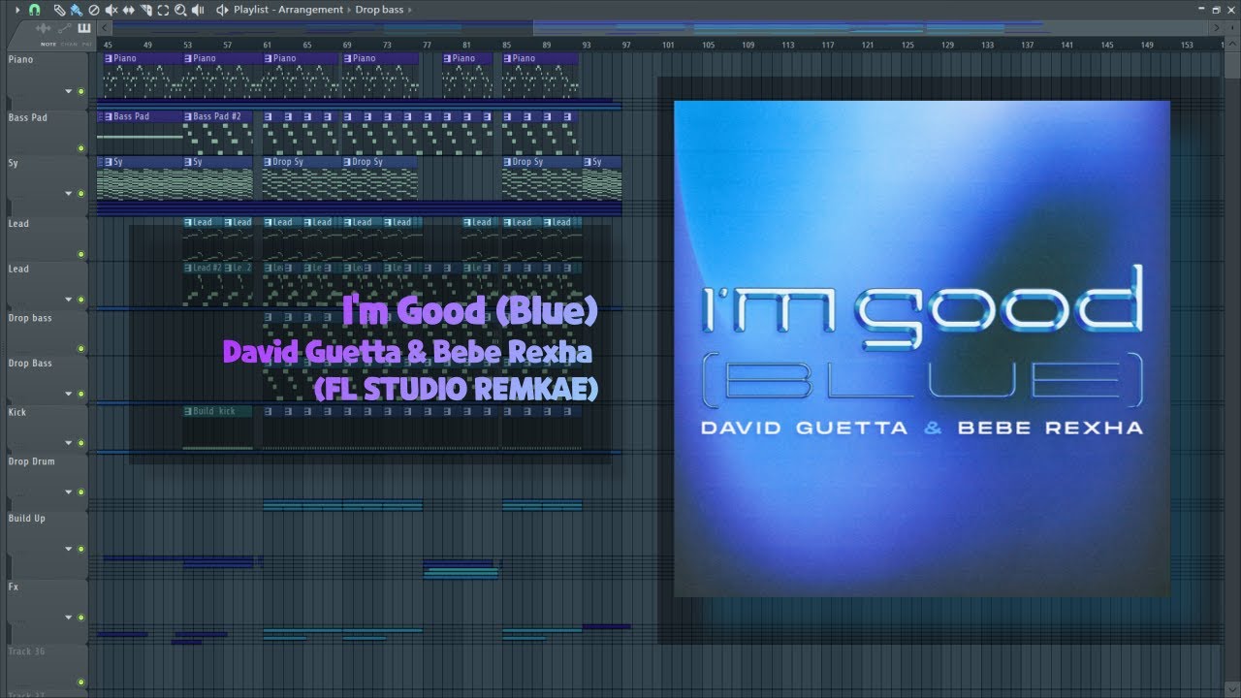Jump to bar 101 on the ruler
1241x698 pixels.
[668, 45]
